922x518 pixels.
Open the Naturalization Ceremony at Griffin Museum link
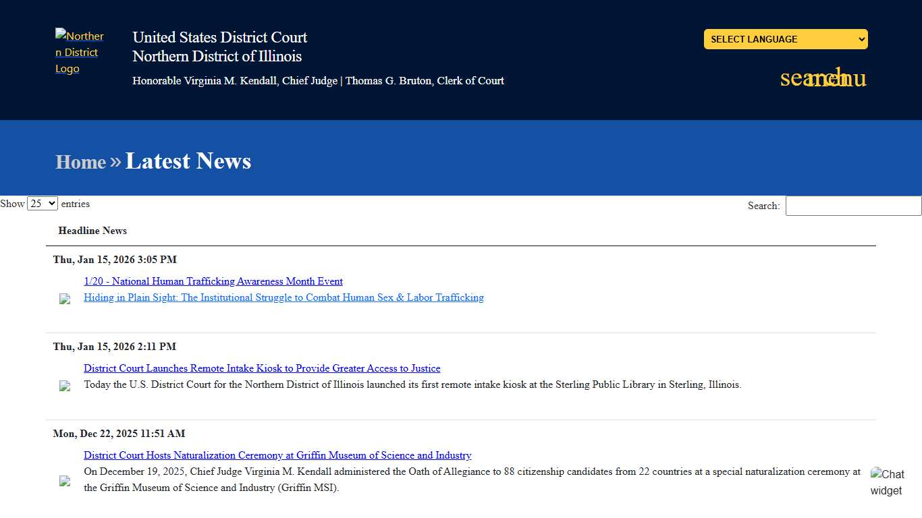click(x=277, y=455)
